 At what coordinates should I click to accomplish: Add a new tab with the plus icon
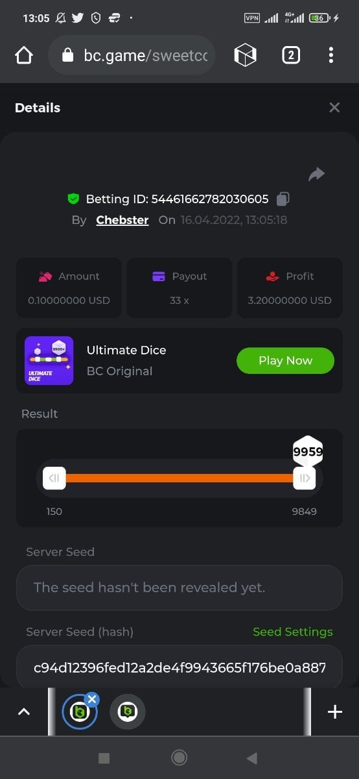(335, 712)
